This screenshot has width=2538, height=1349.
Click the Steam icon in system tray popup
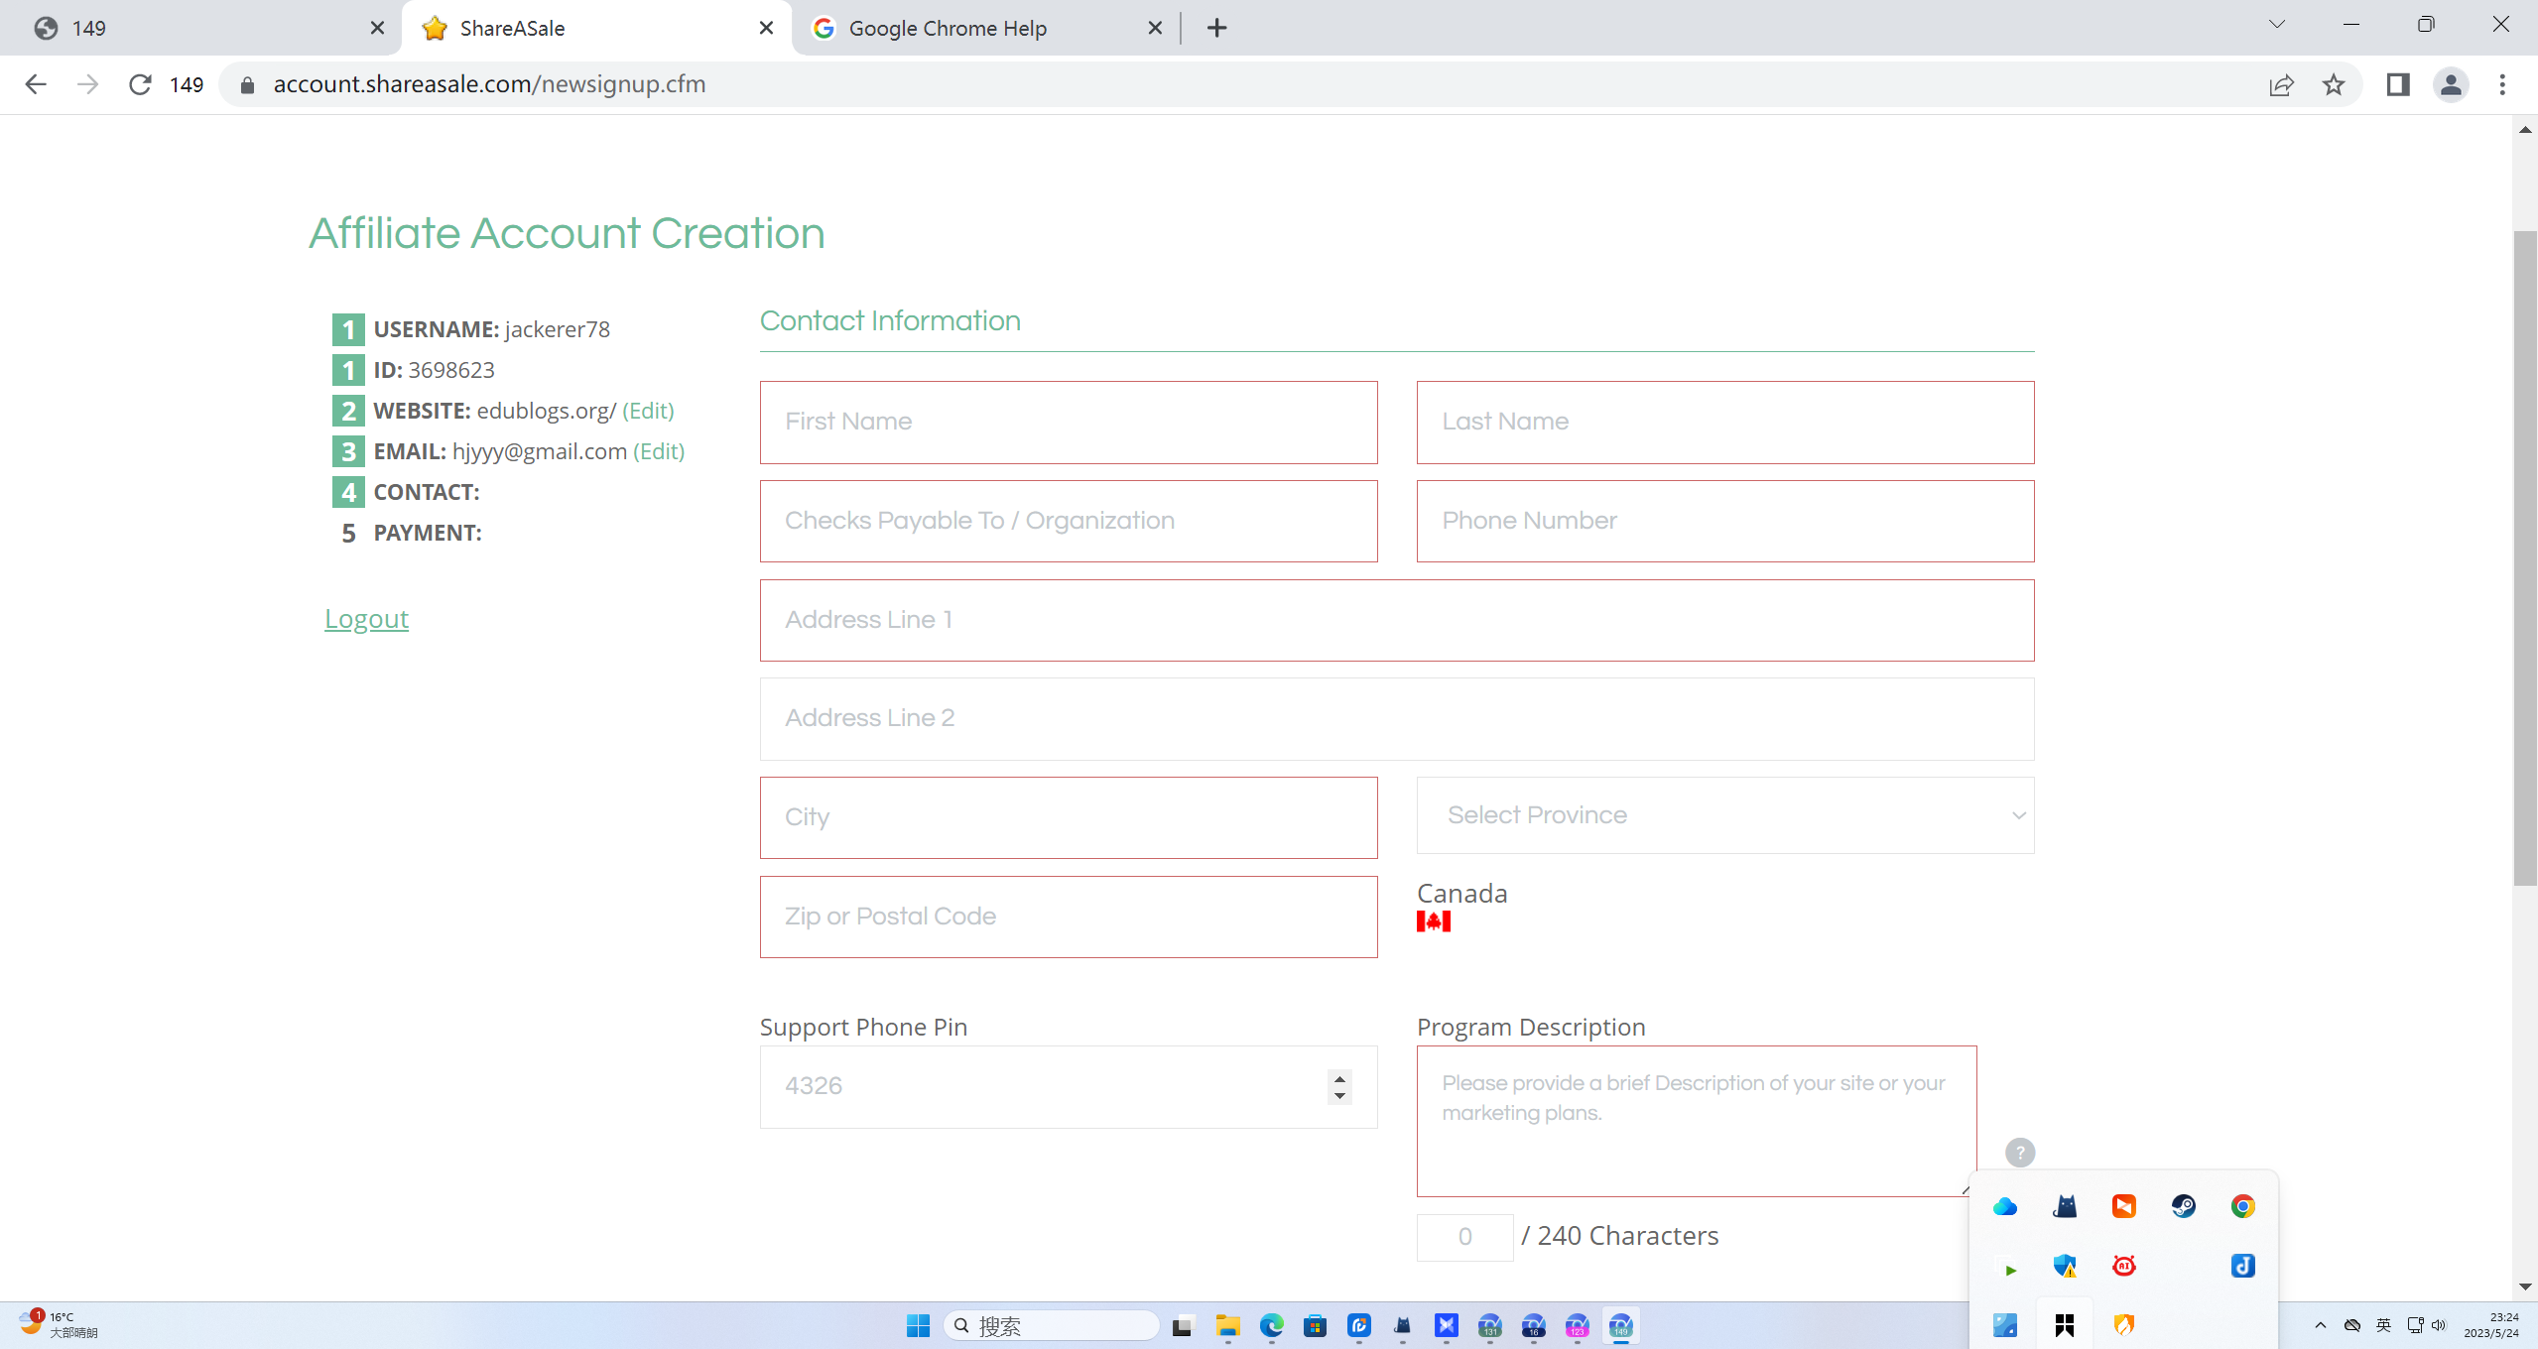2183,1206
